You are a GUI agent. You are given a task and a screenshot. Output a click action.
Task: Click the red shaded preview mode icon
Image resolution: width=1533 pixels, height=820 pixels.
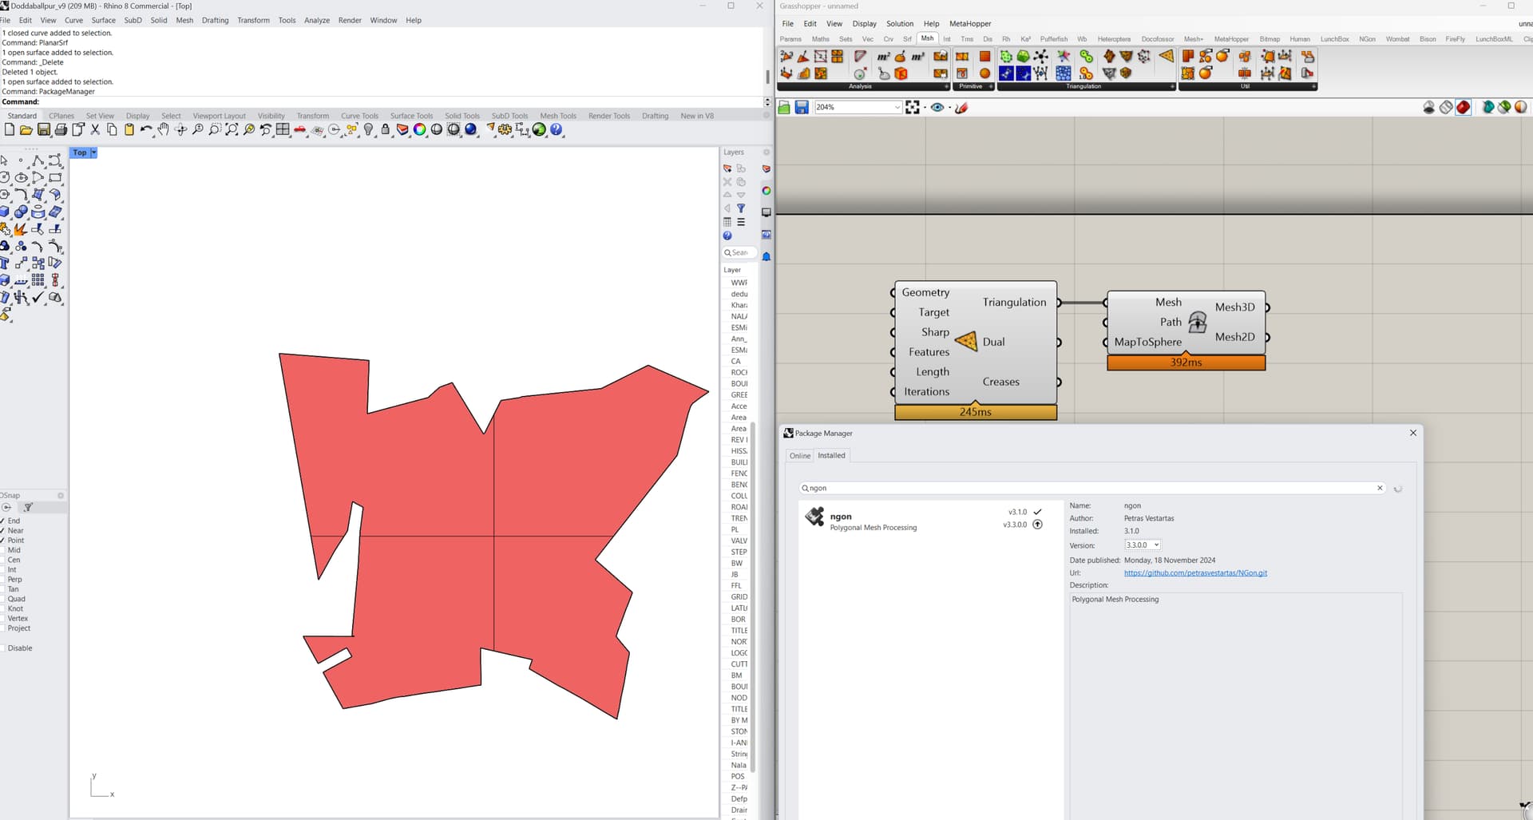[x=1463, y=107]
